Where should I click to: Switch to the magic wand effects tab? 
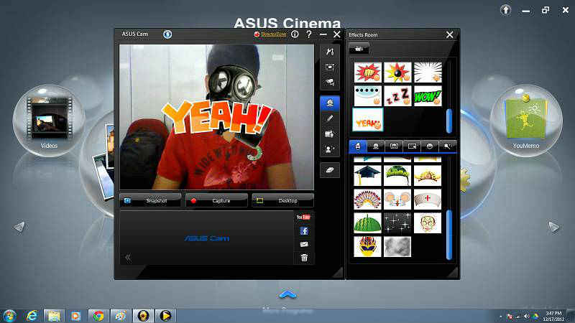point(448,146)
